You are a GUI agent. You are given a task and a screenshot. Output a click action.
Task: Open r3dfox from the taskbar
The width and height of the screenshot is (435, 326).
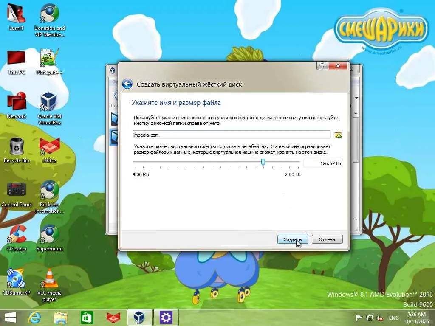pos(113,318)
